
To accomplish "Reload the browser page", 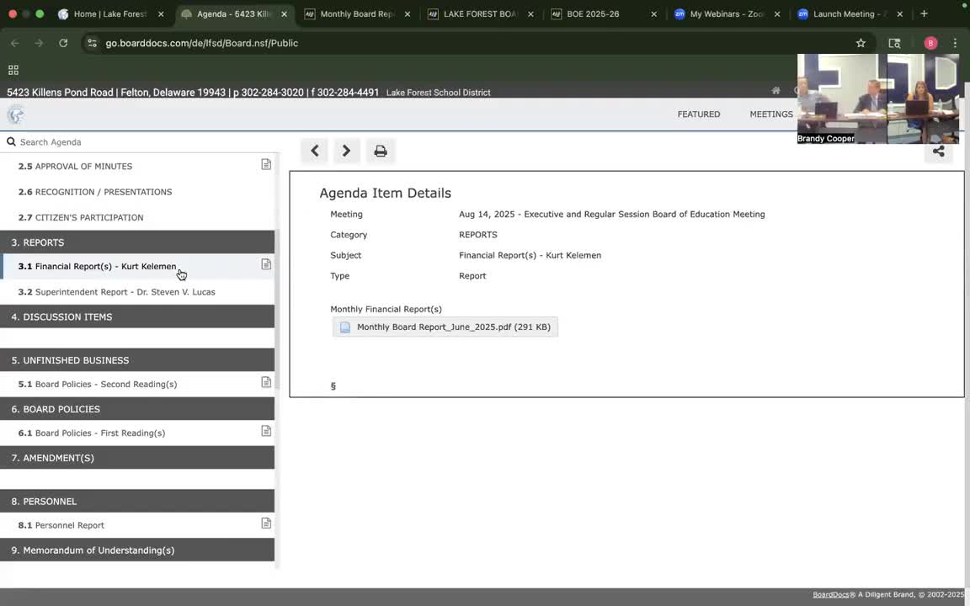I will pyautogui.click(x=63, y=43).
